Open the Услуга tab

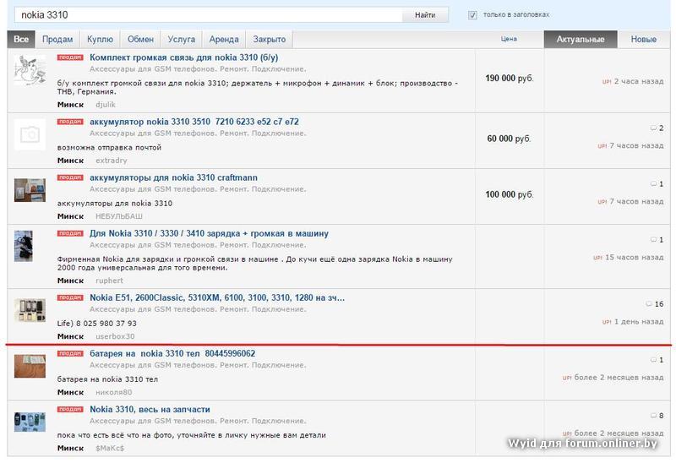(x=181, y=39)
